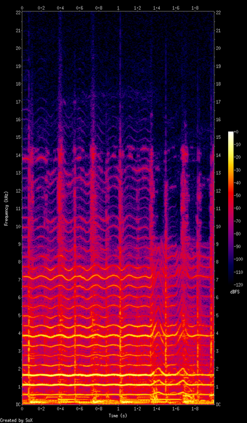Select the "-20" value on the dBFS scale
Screen dimensions: 247x423
point(237,157)
